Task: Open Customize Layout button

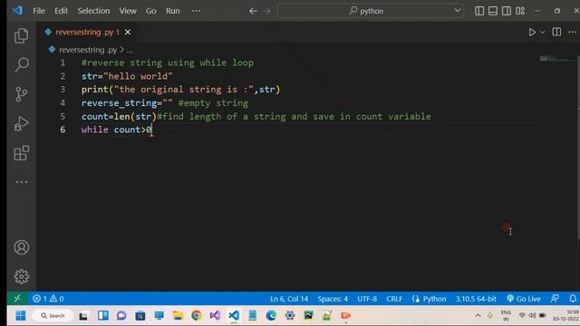Action: coord(520,11)
